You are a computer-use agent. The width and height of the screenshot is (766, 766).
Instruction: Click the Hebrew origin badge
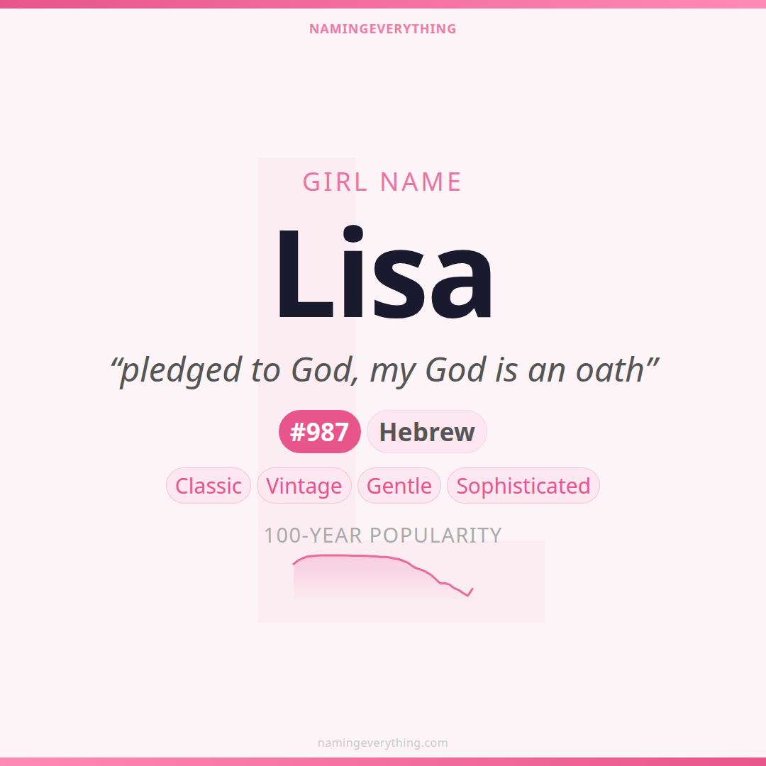pyautogui.click(x=427, y=432)
